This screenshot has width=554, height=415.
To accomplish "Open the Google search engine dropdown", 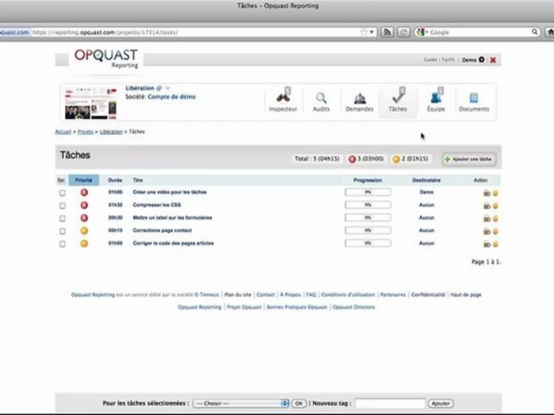I will pyautogui.click(x=422, y=32).
